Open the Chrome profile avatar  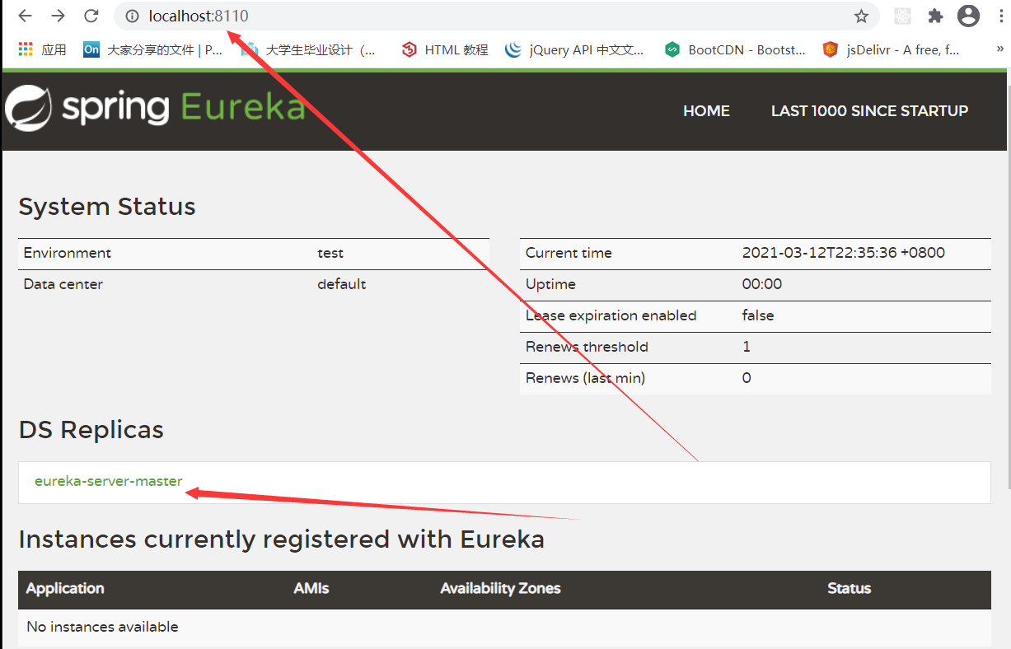pos(969,16)
